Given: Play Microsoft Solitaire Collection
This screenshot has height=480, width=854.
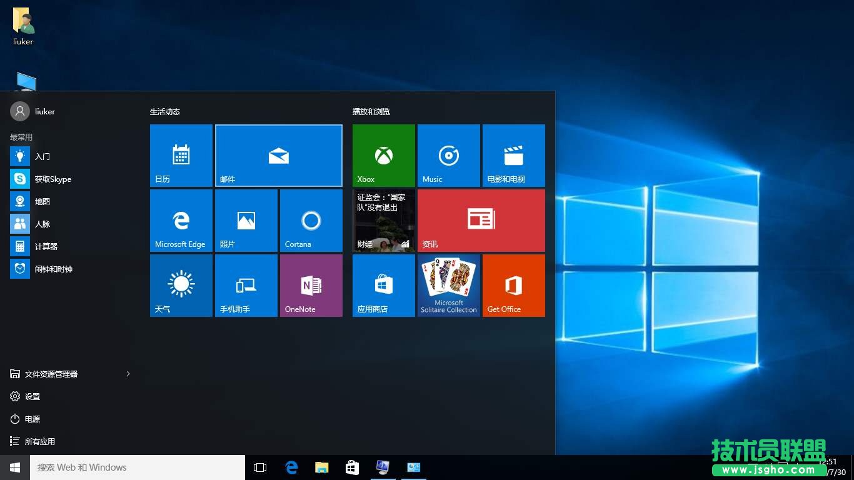Looking at the screenshot, I should click(x=448, y=285).
